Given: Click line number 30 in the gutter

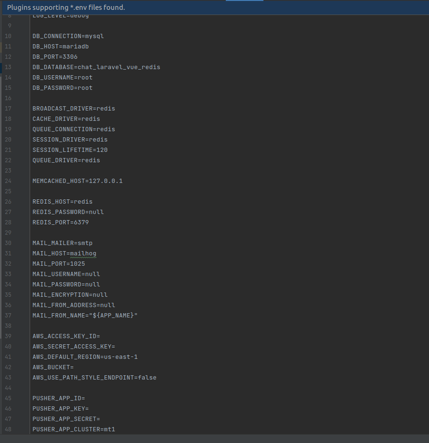Looking at the screenshot, I should coord(8,243).
